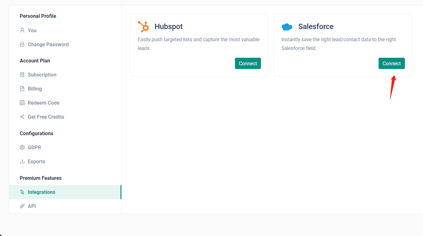Click the share icon beside Get Free Credits

22,117
